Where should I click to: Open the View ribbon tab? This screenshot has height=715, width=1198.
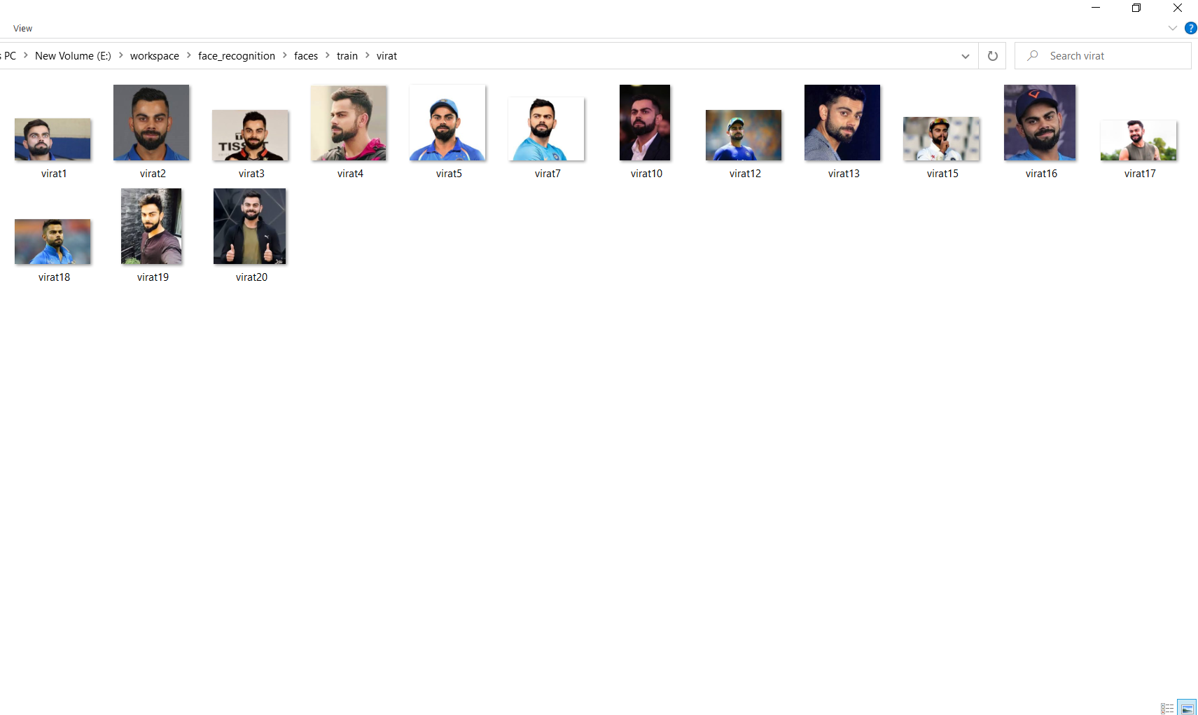point(22,29)
